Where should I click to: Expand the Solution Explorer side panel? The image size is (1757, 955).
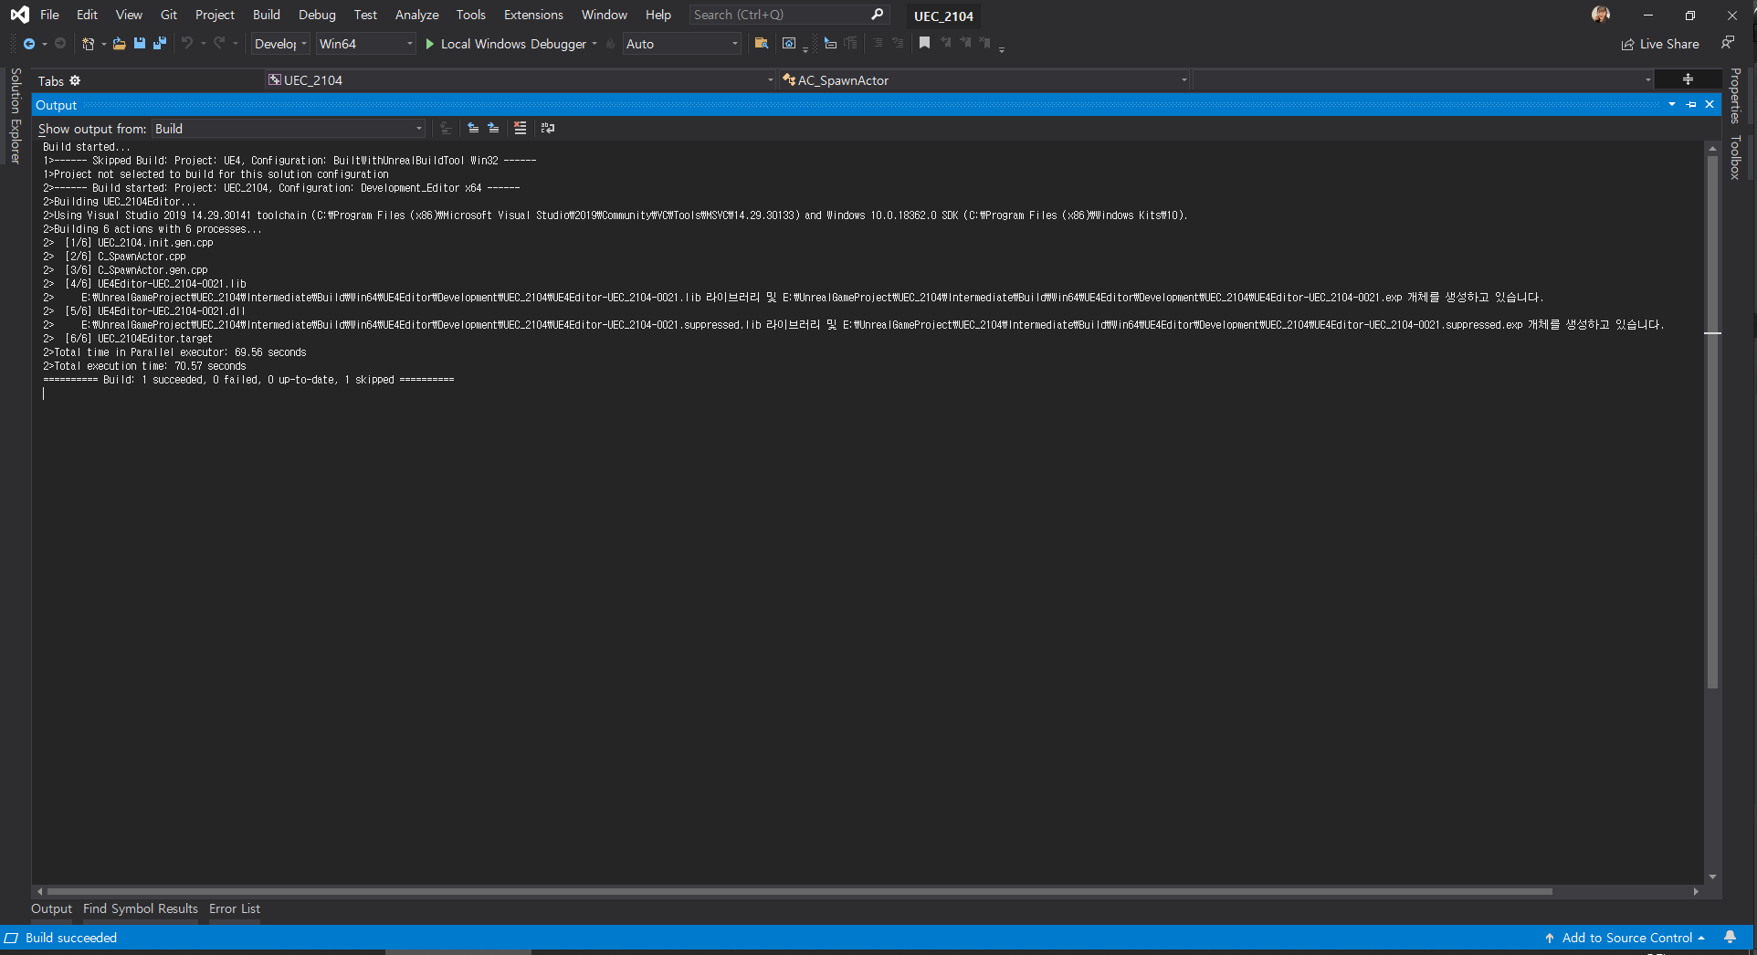16,116
